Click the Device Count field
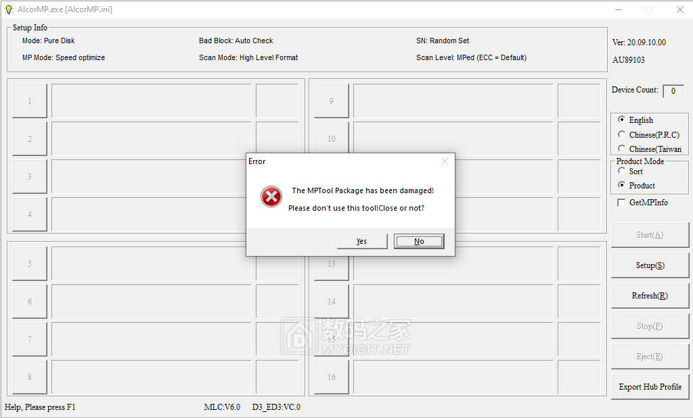This screenshot has height=418, width=693. click(x=673, y=91)
